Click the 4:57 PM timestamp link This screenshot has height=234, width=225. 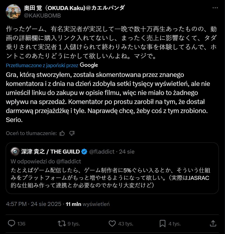(16, 204)
